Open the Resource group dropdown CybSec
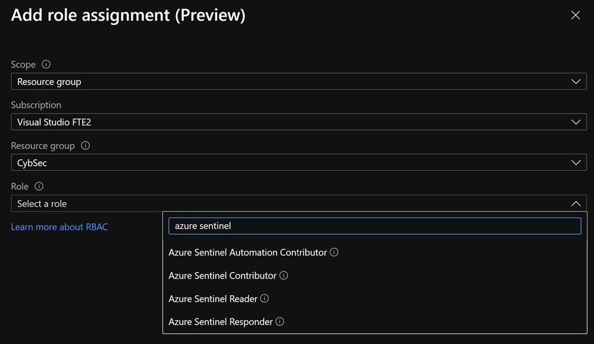This screenshot has height=344, width=594. (x=297, y=162)
